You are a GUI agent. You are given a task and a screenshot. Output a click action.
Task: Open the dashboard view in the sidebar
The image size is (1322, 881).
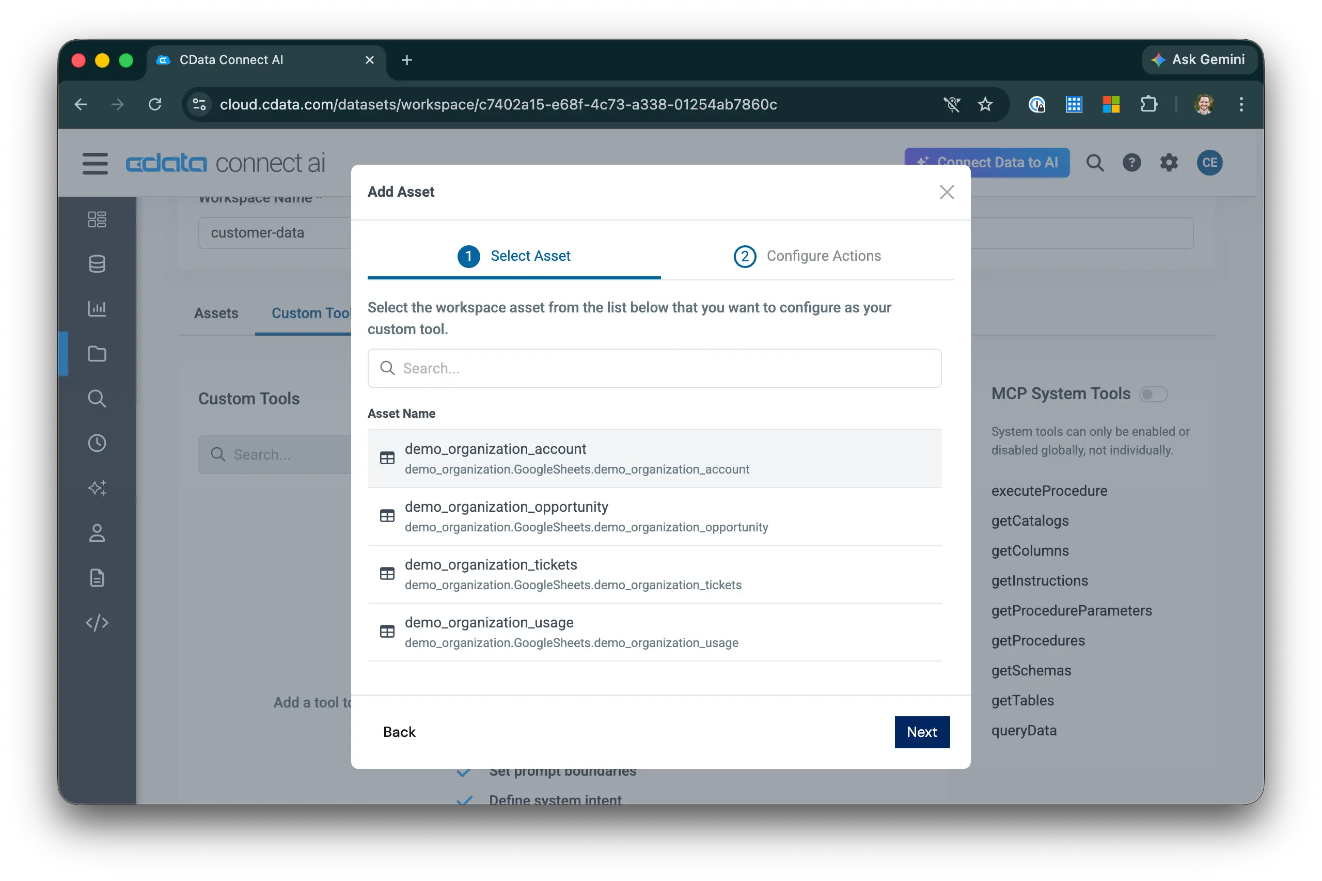point(97,219)
